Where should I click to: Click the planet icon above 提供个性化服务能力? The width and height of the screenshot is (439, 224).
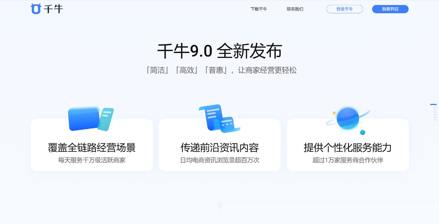[x=348, y=120]
